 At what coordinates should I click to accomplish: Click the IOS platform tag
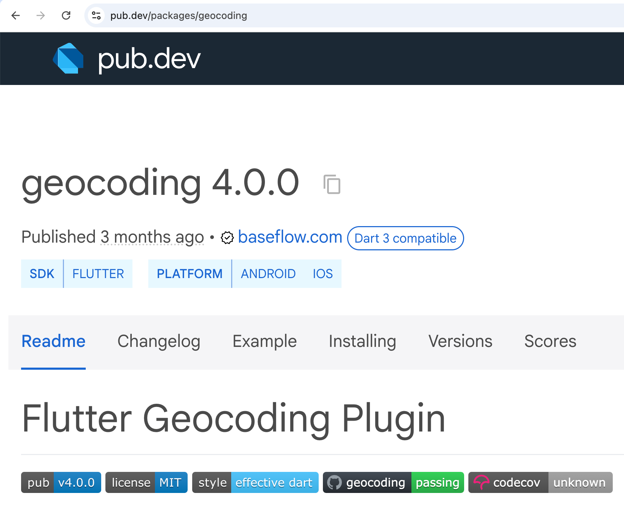(x=323, y=274)
